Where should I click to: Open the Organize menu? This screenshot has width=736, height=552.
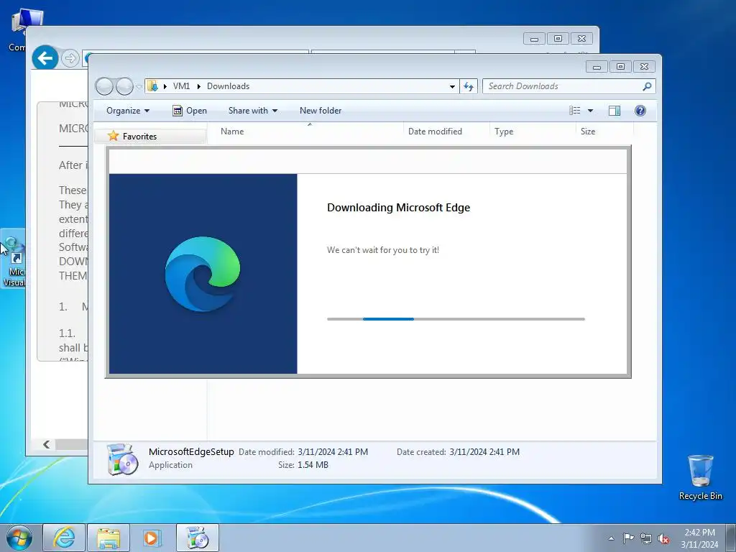(x=128, y=111)
